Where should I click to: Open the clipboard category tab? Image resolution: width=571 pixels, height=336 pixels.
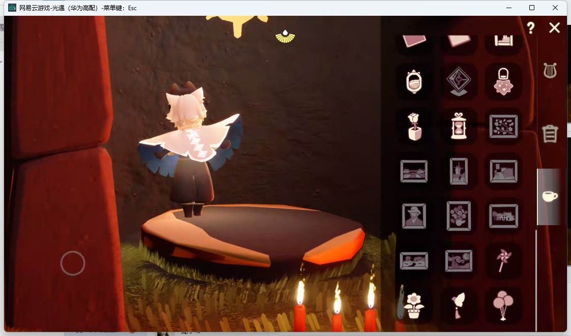[x=550, y=134]
